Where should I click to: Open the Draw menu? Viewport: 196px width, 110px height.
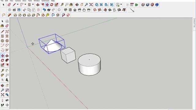click(x=24, y=1)
